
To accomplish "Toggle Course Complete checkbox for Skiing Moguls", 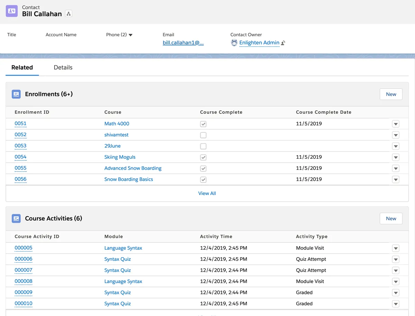I will point(203,157).
